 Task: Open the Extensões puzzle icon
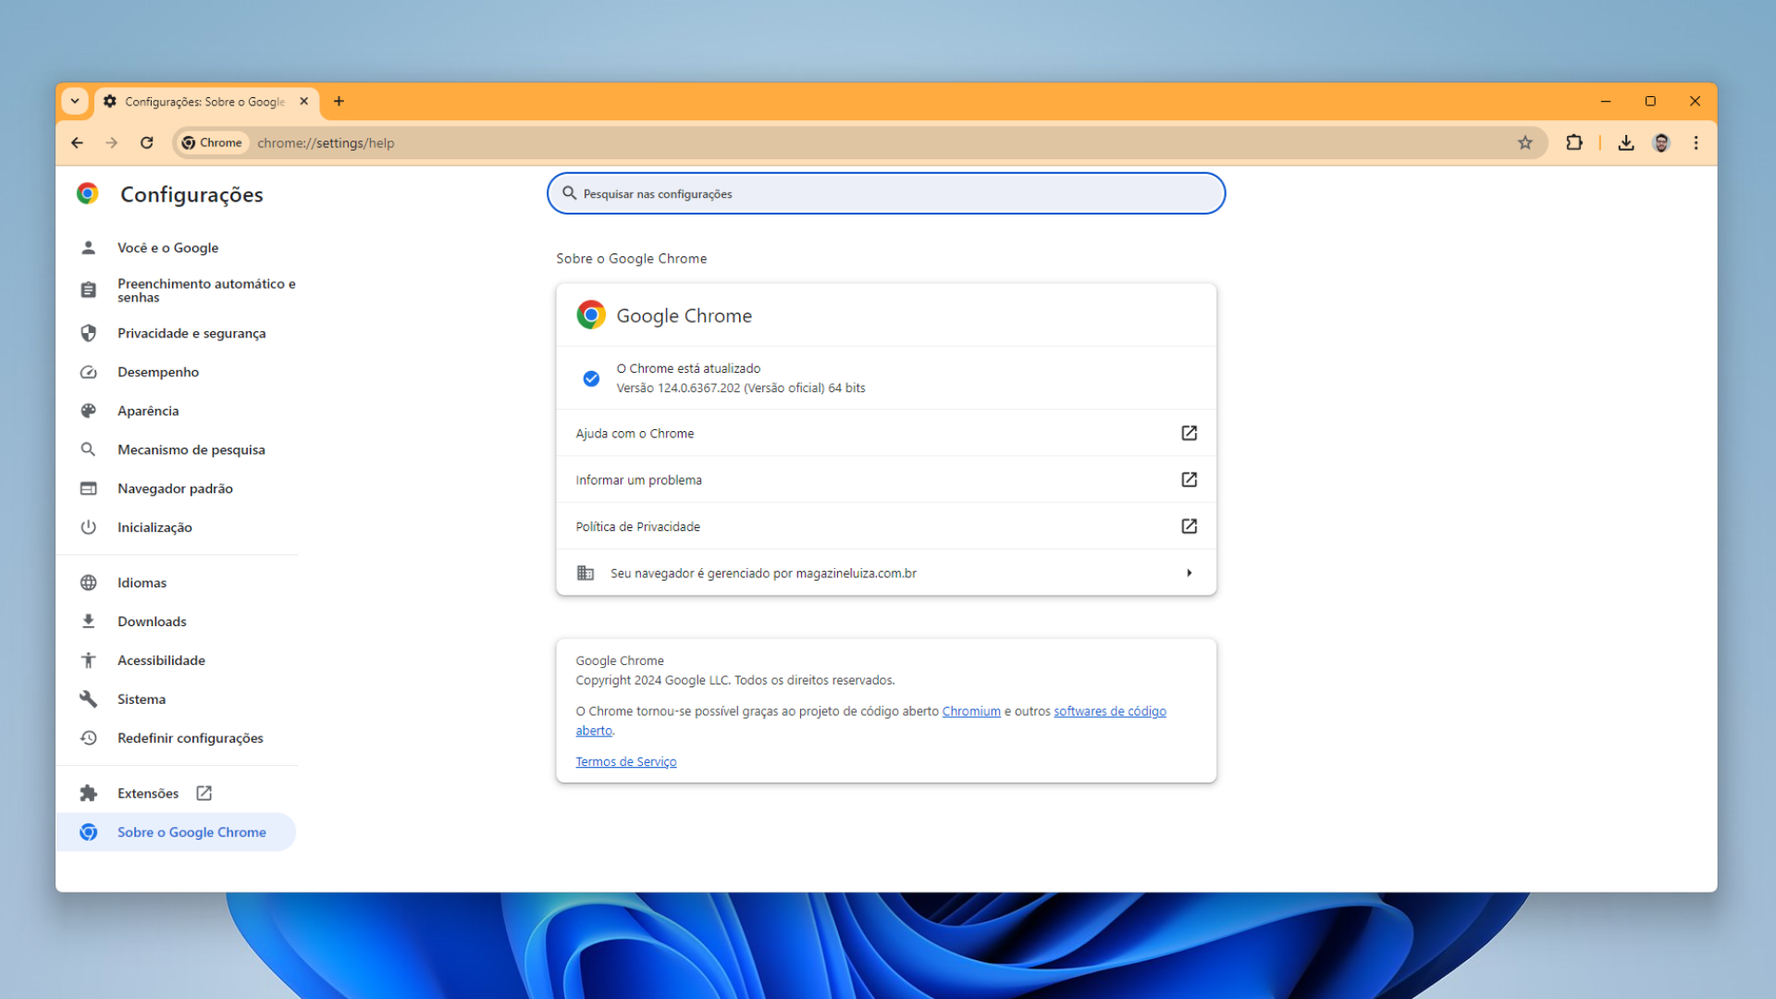88,793
